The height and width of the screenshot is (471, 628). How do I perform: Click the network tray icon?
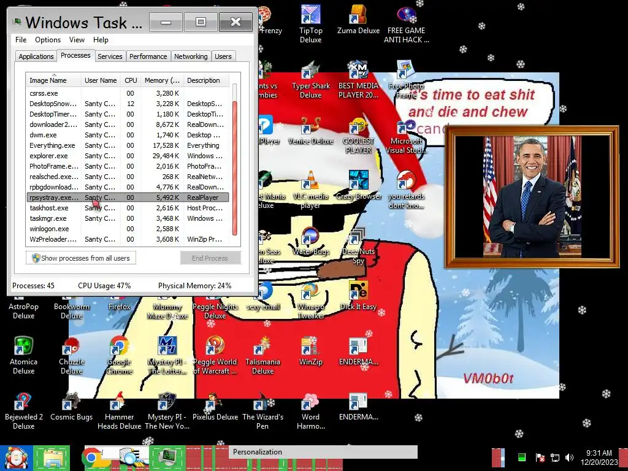[x=555, y=458]
